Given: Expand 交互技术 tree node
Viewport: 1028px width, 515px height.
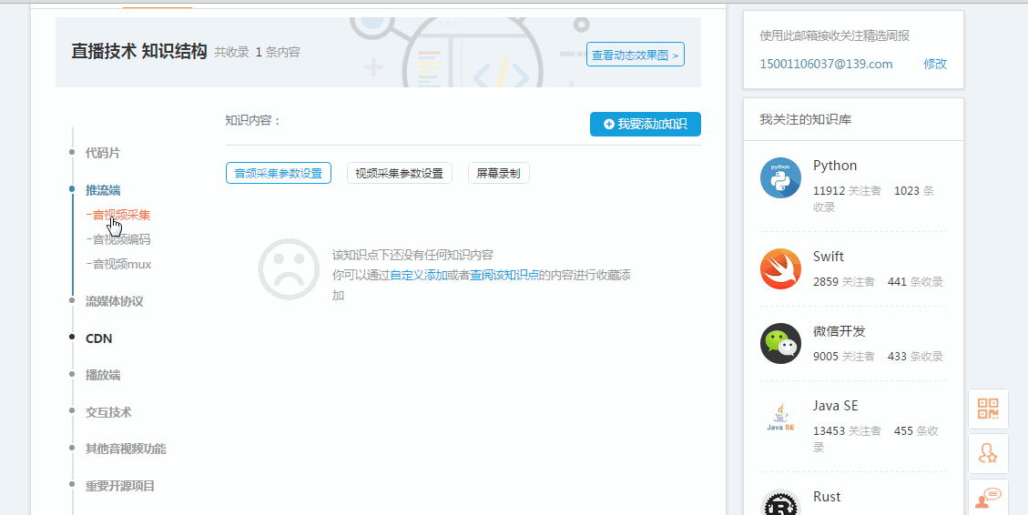Looking at the screenshot, I should click(x=108, y=412).
